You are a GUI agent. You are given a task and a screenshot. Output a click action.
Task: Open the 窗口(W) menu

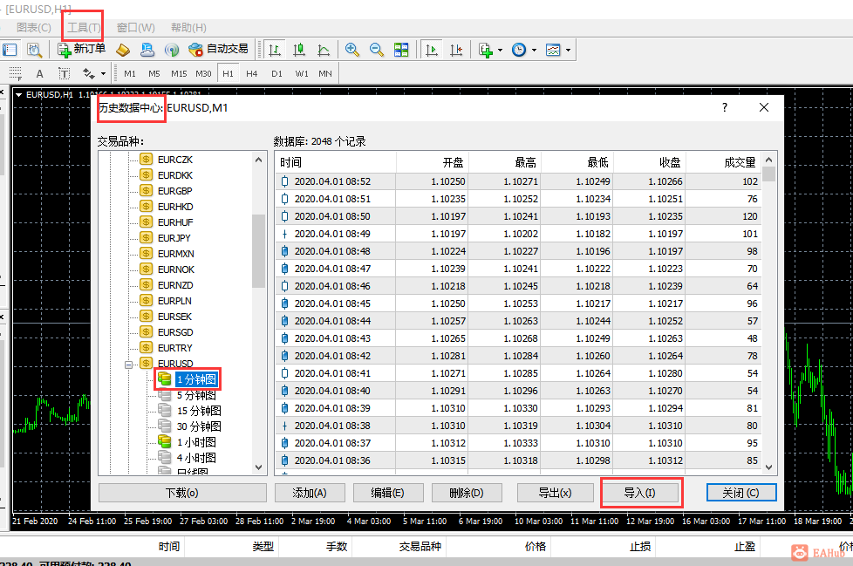[135, 28]
